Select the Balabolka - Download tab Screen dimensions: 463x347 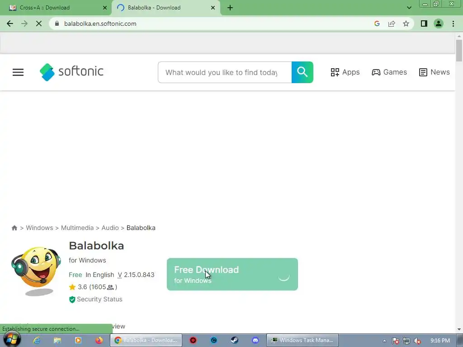point(165,8)
